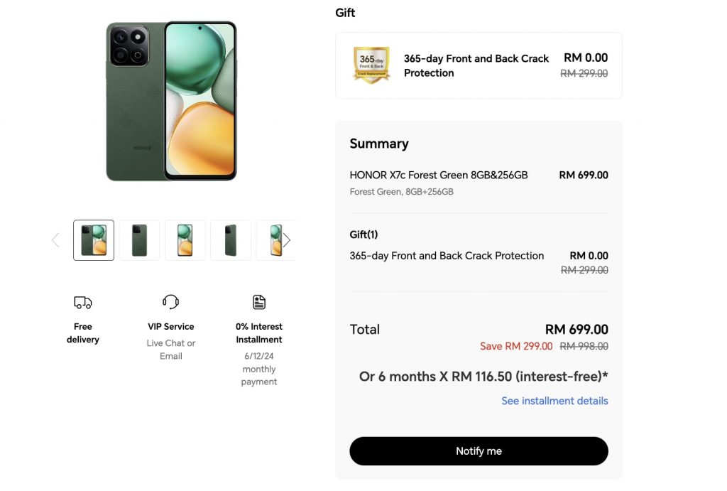Image resolution: width=727 pixels, height=491 pixels.
Task: Click the free delivery truck icon
Action: (x=83, y=303)
